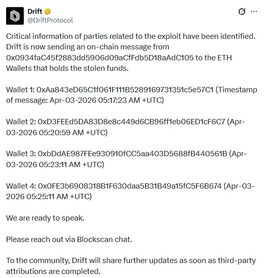Click the sender address starting 0x0934faC45f

coord(100,57)
